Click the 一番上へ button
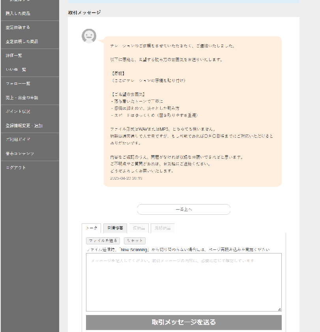The image size is (320, 332). click(x=183, y=209)
